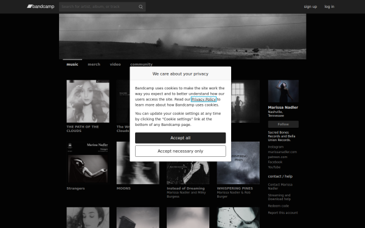The height and width of the screenshot is (228, 365).
Task: Click the storm landscape banner image
Action: pyautogui.click(x=182, y=36)
